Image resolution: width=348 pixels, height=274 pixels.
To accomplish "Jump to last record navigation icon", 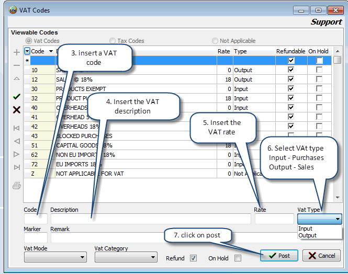I will pos(17,167).
